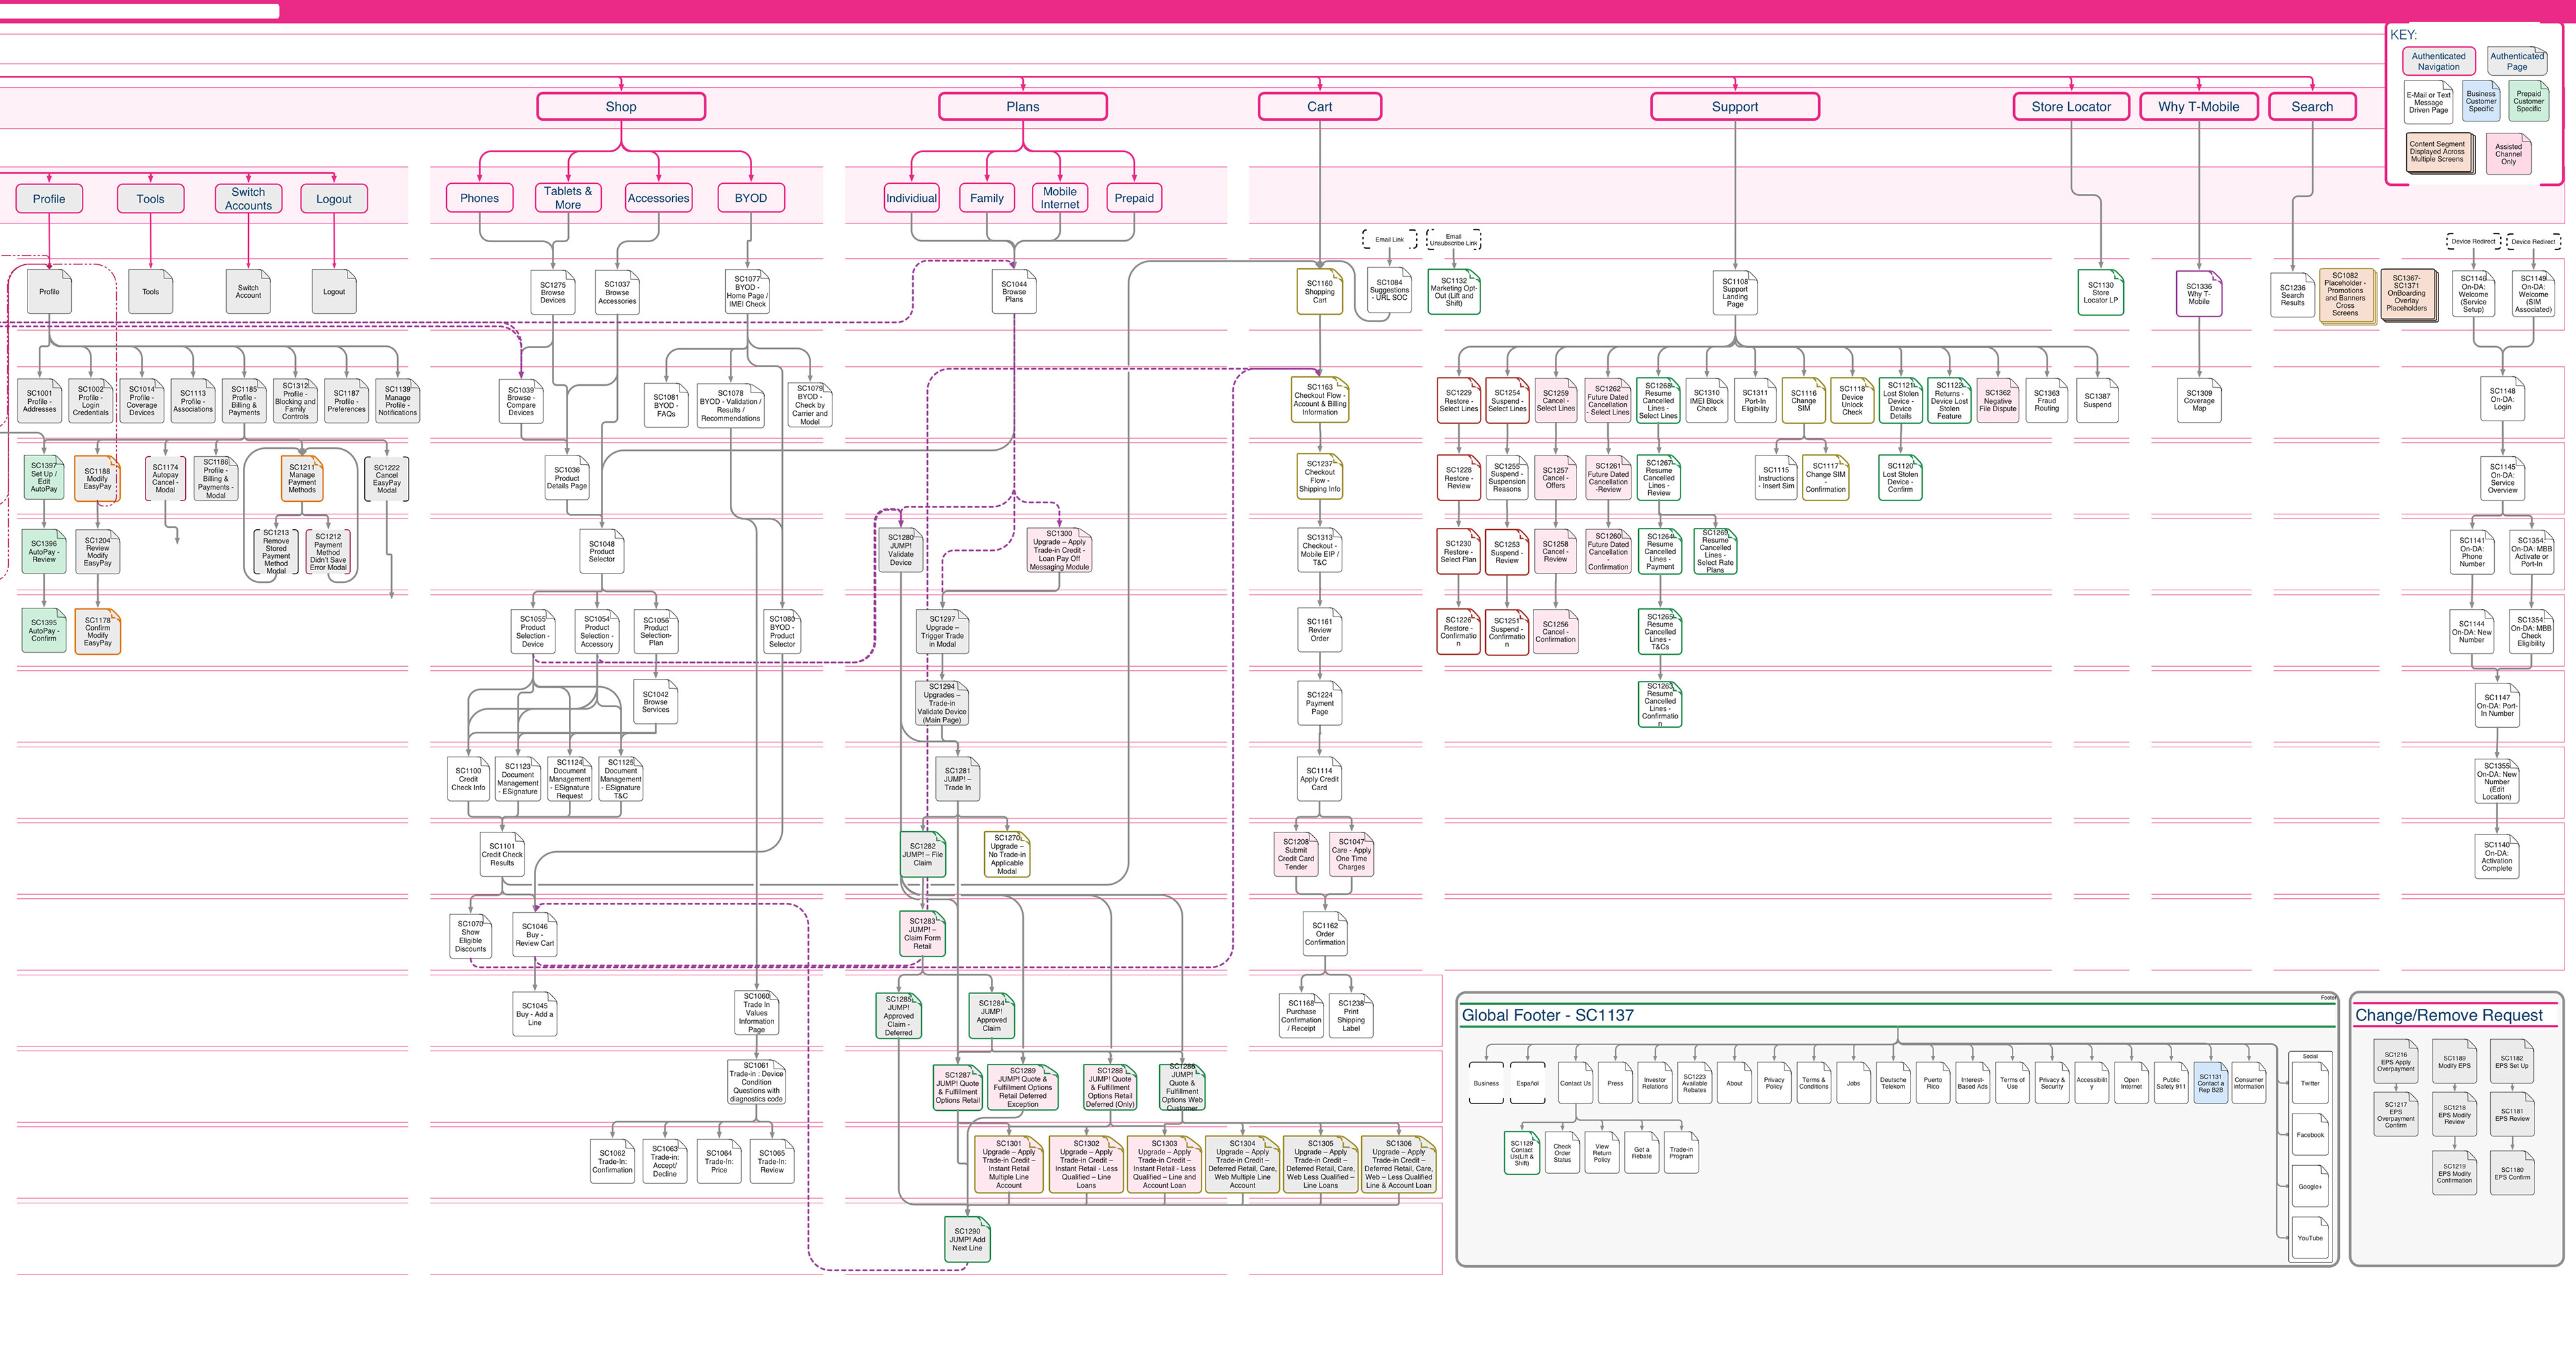The height and width of the screenshot is (1355, 2576).
Task: Select the Plans navigation box
Action: 1022,107
